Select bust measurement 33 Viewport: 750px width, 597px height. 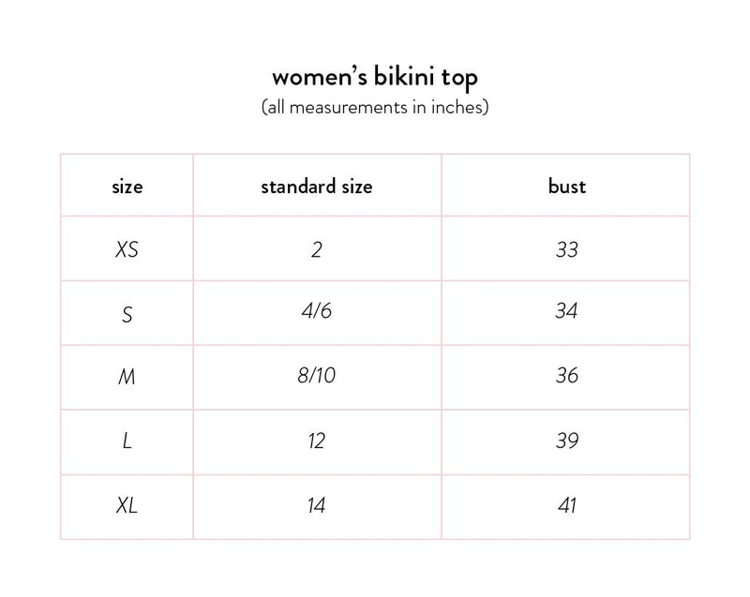(x=566, y=250)
